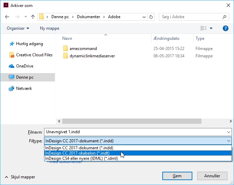Click the InDesign icon in title bar
234x185 pixels.
tap(6, 5)
